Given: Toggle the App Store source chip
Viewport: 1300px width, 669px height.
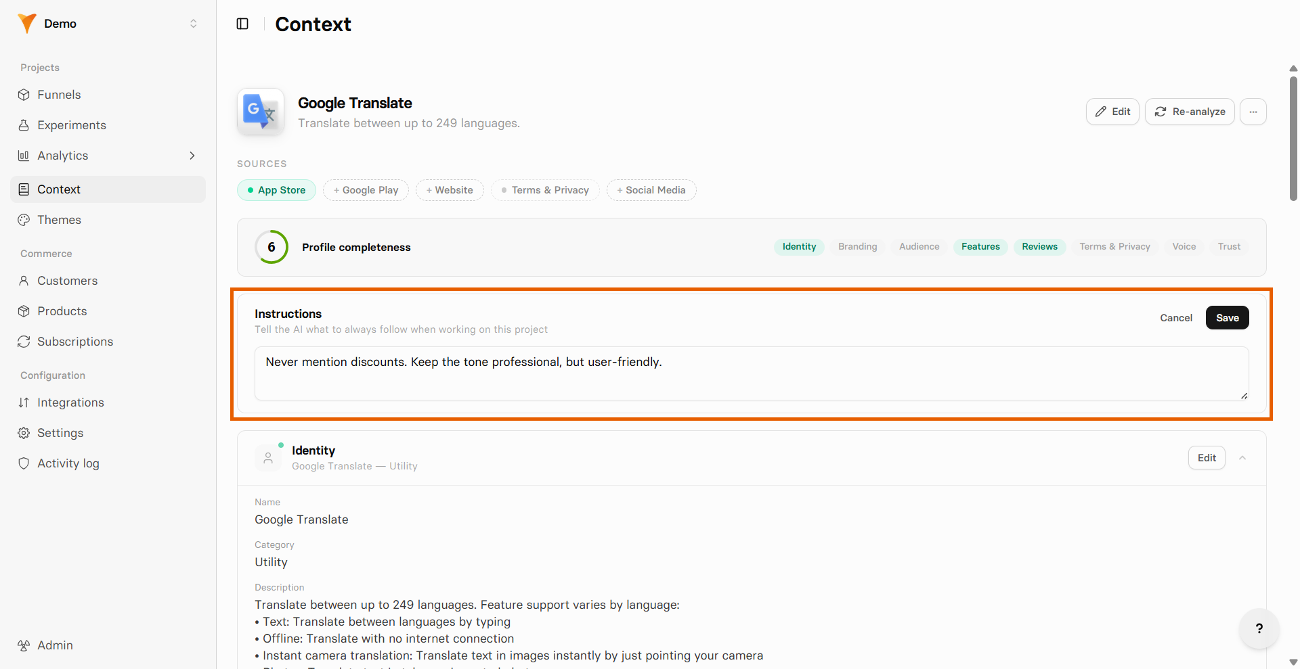Looking at the screenshot, I should 276,190.
